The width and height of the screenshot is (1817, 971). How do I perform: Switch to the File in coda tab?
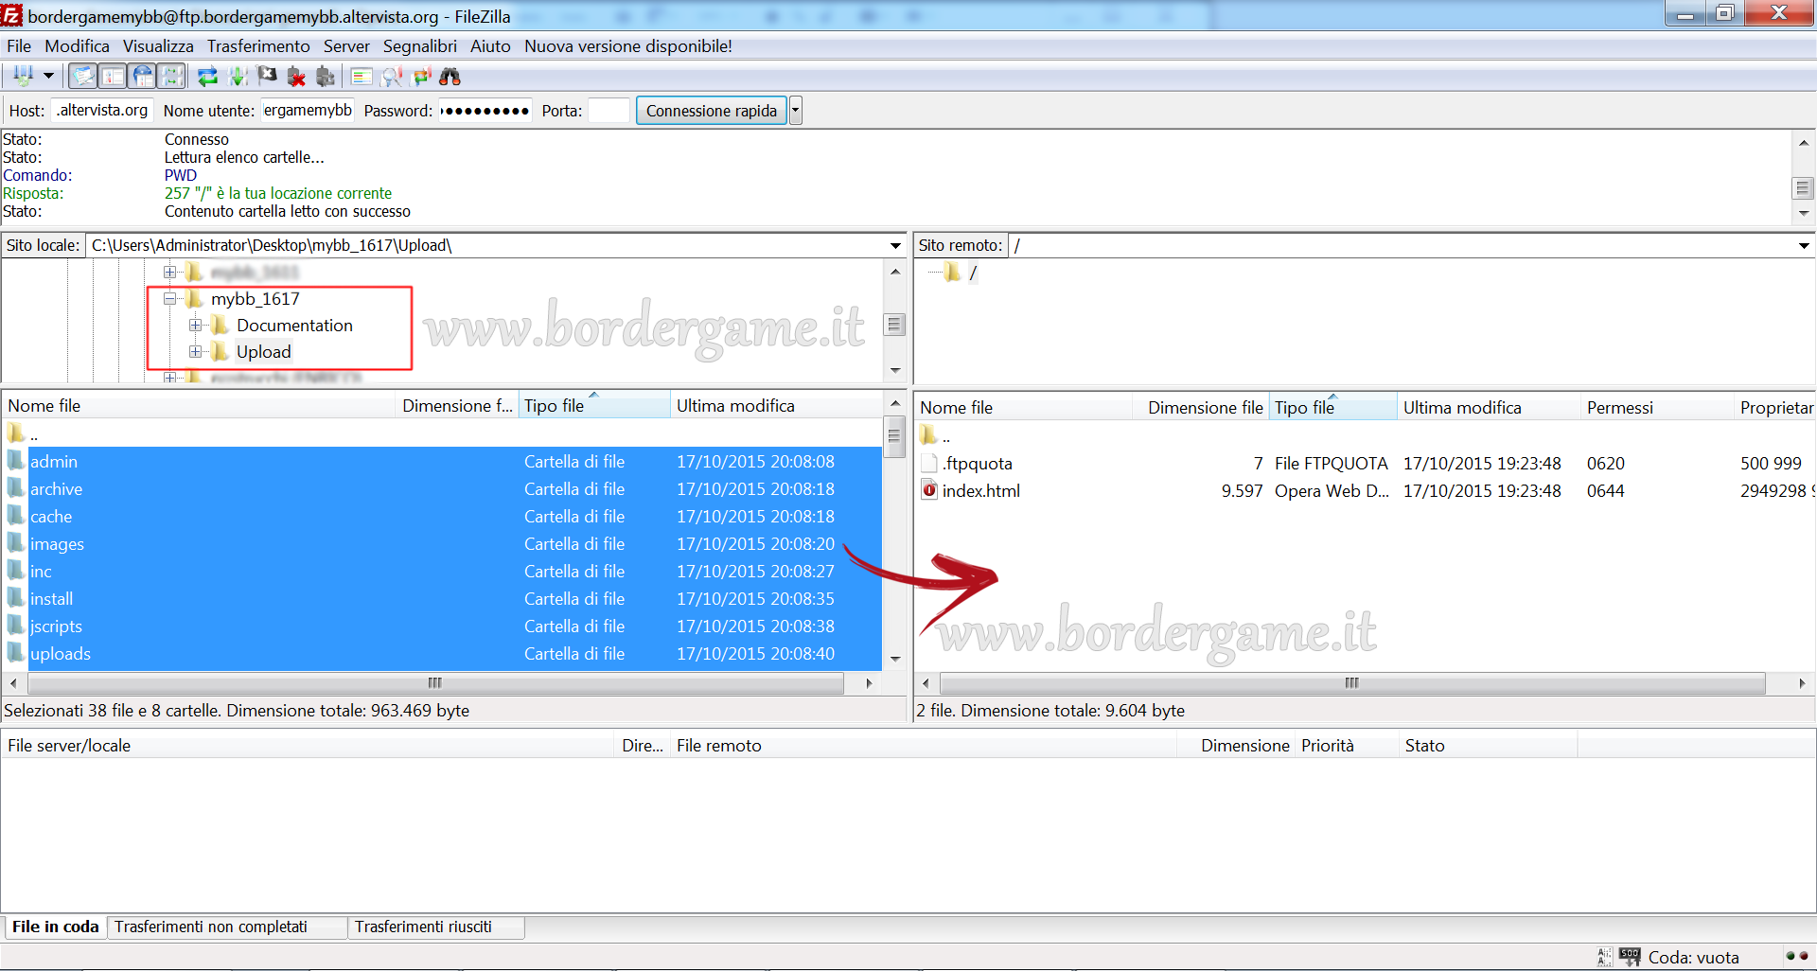tap(55, 927)
